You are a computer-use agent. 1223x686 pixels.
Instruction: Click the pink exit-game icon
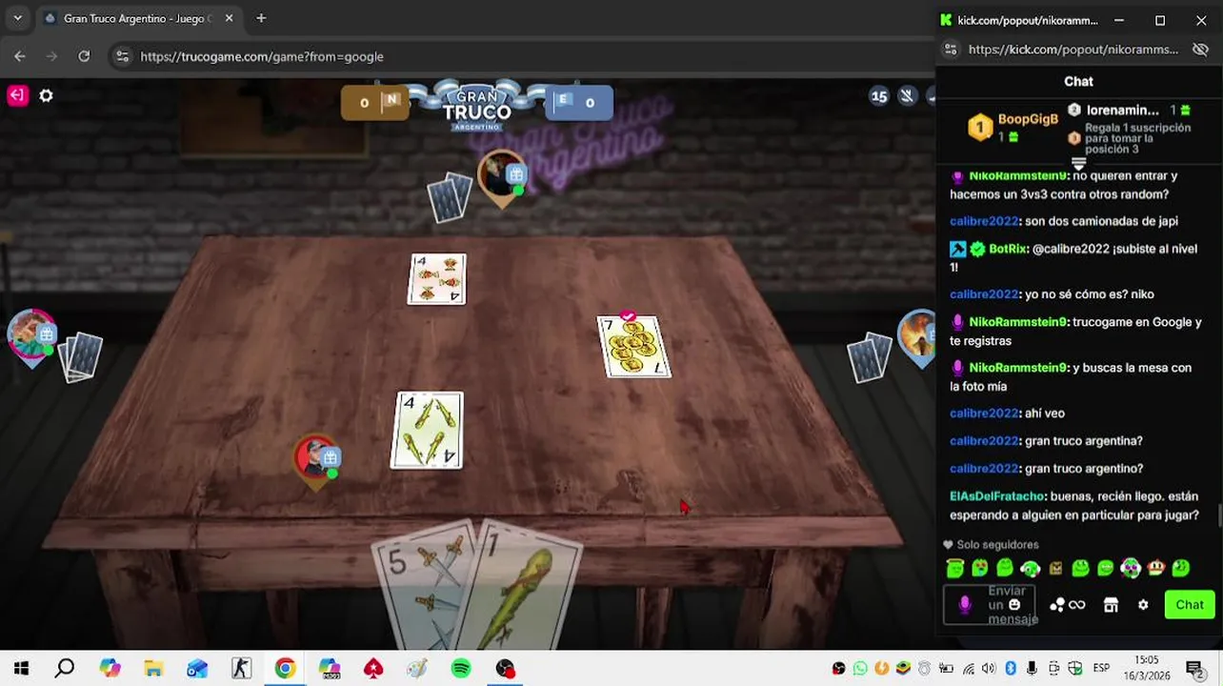click(17, 94)
